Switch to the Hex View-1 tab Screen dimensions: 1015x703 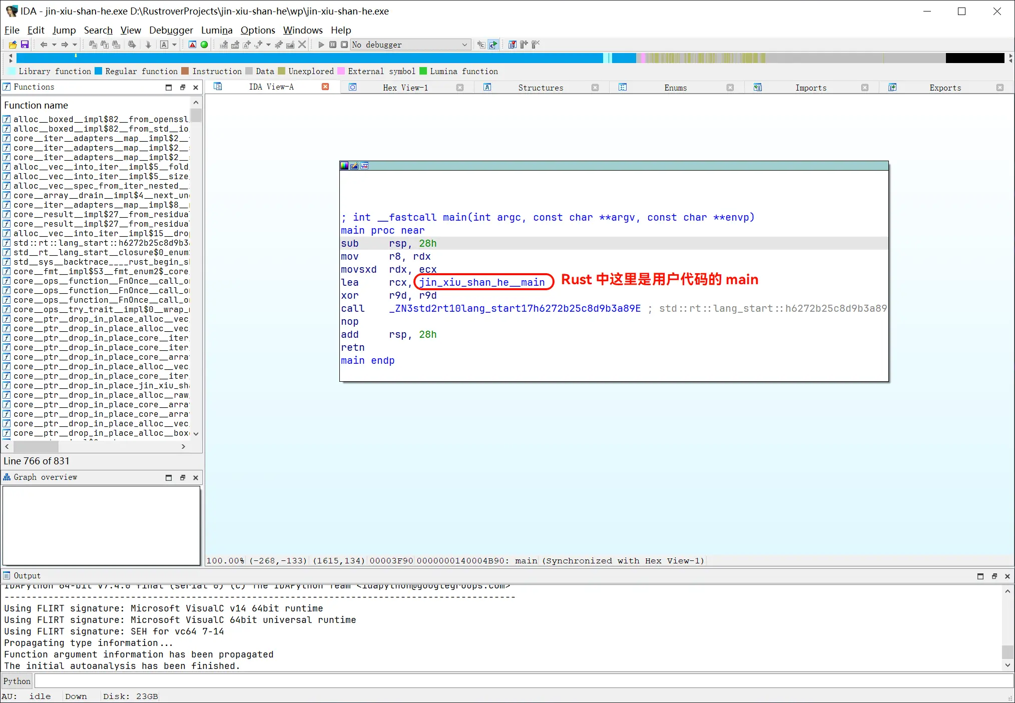[405, 88]
